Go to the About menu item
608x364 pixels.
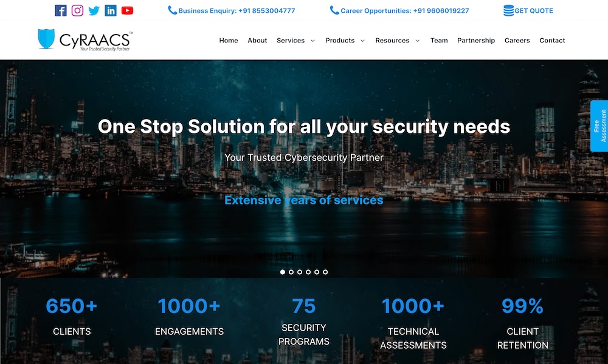tap(257, 40)
